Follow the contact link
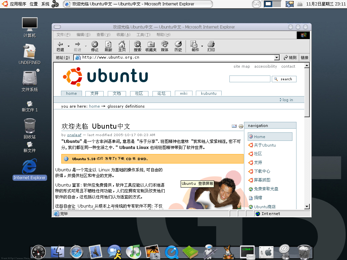 click(x=288, y=66)
